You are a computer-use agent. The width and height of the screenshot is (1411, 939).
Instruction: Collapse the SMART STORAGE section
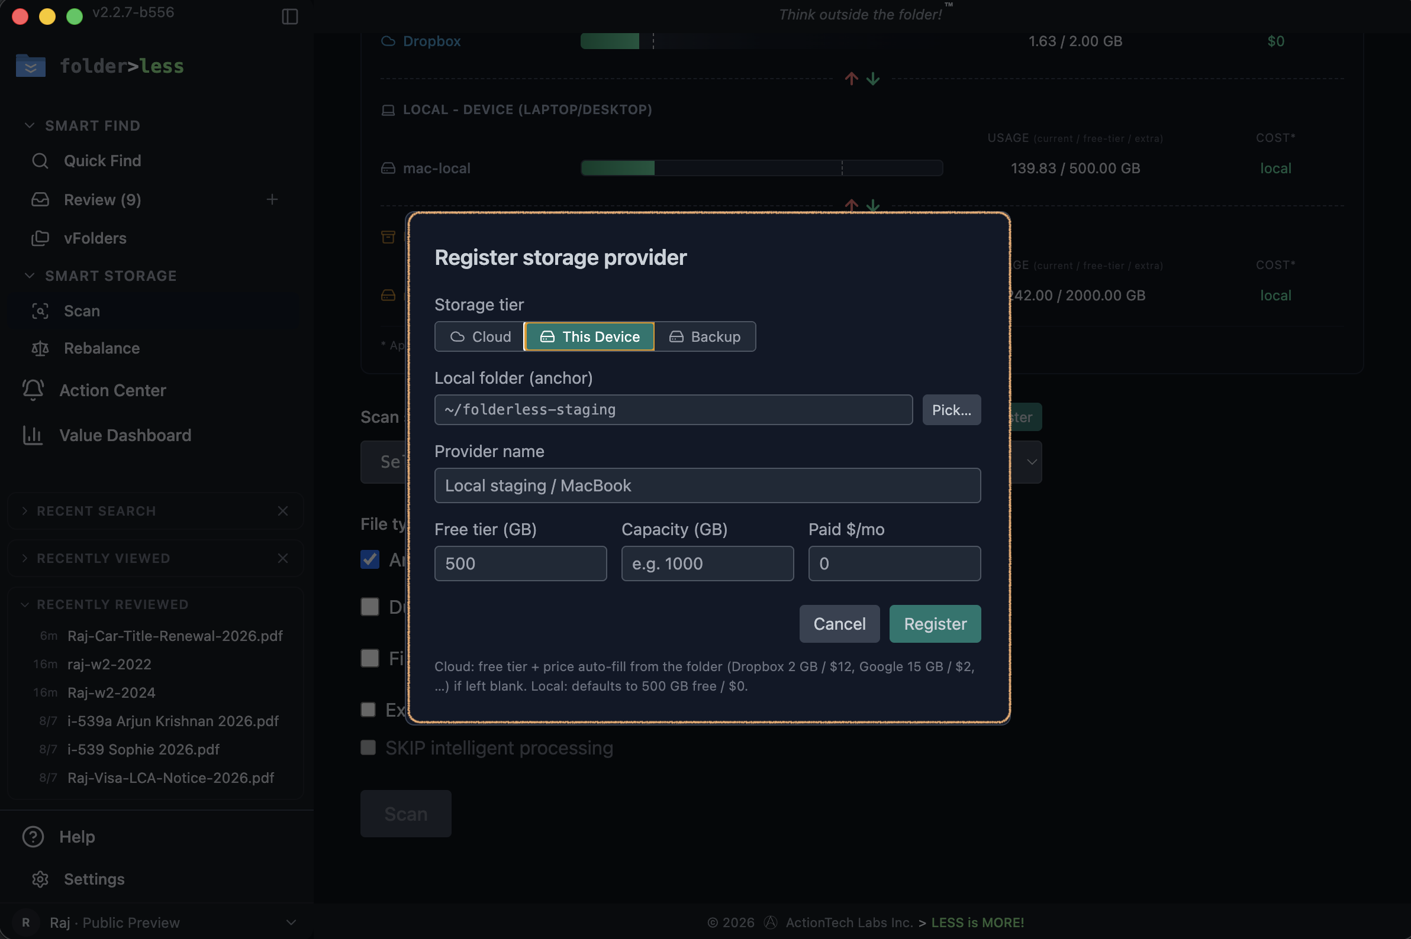[30, 276]
